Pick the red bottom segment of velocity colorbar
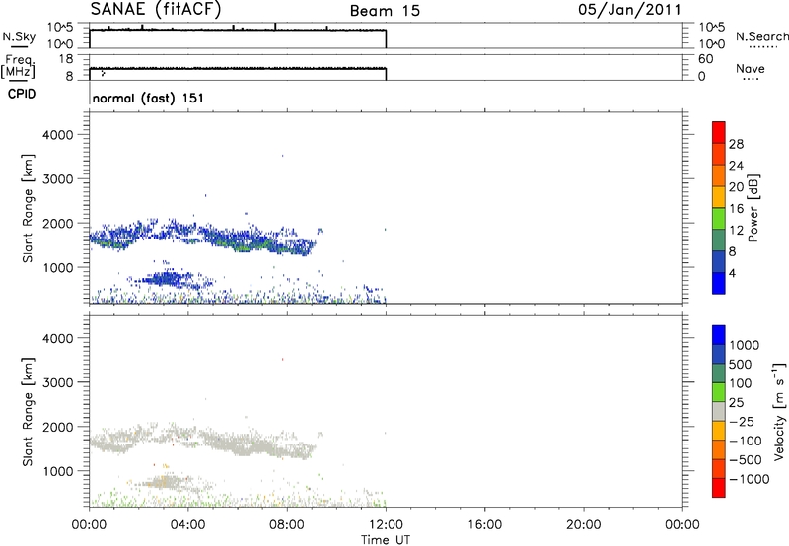The image size is (789, 546). click(719, 488)
